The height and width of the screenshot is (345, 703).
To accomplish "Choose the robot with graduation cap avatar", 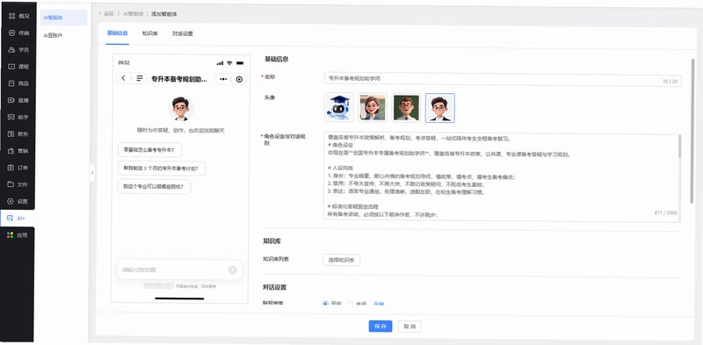I will [339, 107].
